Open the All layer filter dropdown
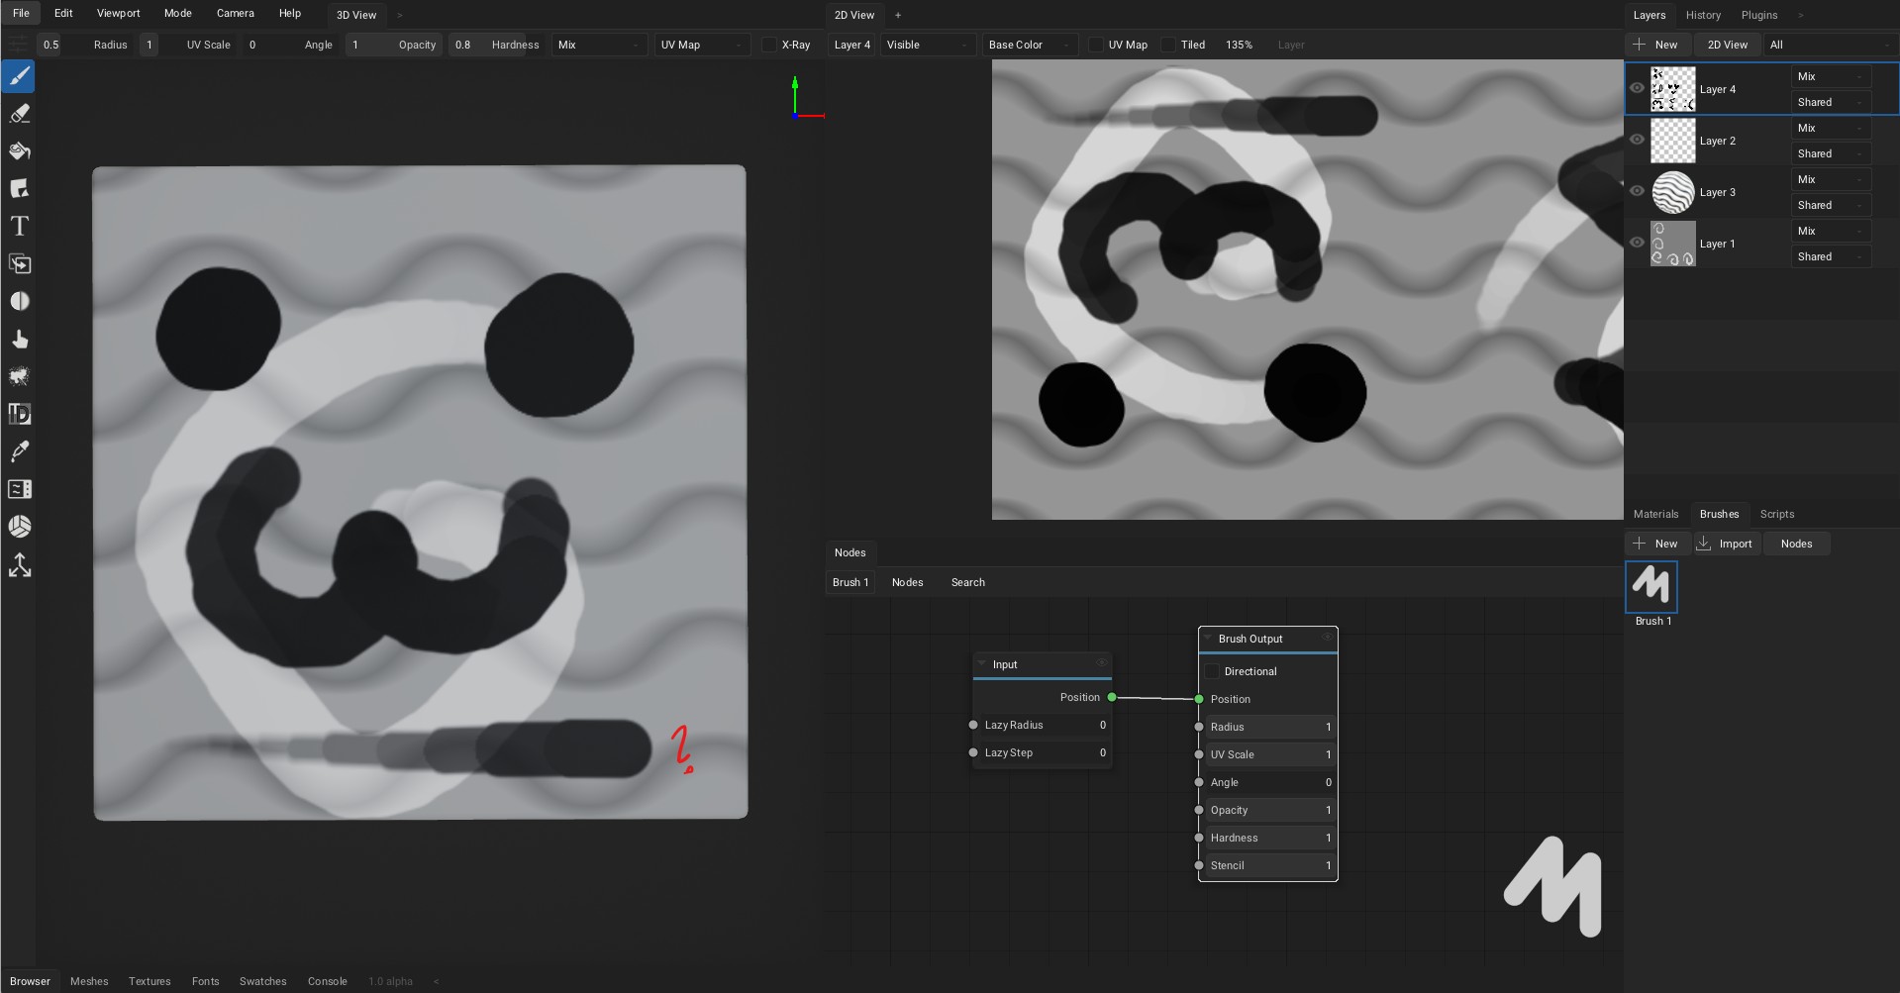1900x993 pixels. pos(1830,45)
